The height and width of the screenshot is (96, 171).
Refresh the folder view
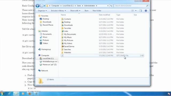click(111, 6)
